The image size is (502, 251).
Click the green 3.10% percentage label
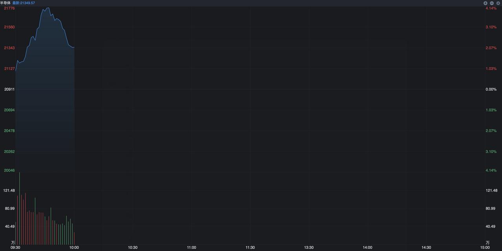[491, 151]
